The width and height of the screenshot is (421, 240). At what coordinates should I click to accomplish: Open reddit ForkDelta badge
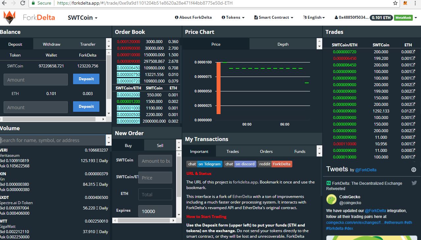tap(275, 164)
